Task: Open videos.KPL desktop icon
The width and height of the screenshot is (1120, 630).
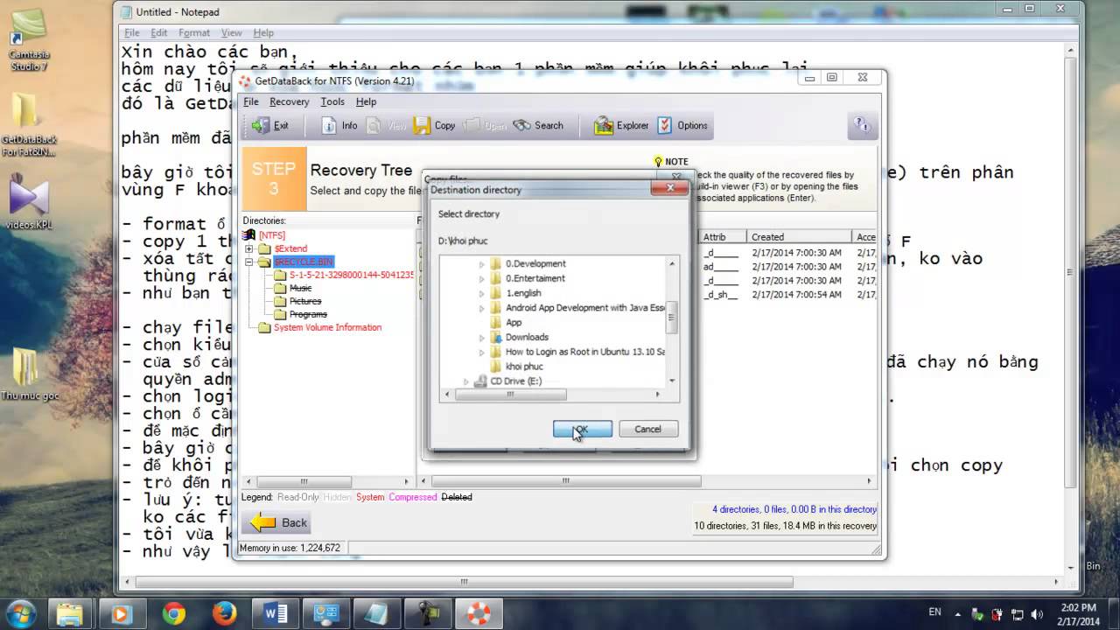Action: coord(29,203)
